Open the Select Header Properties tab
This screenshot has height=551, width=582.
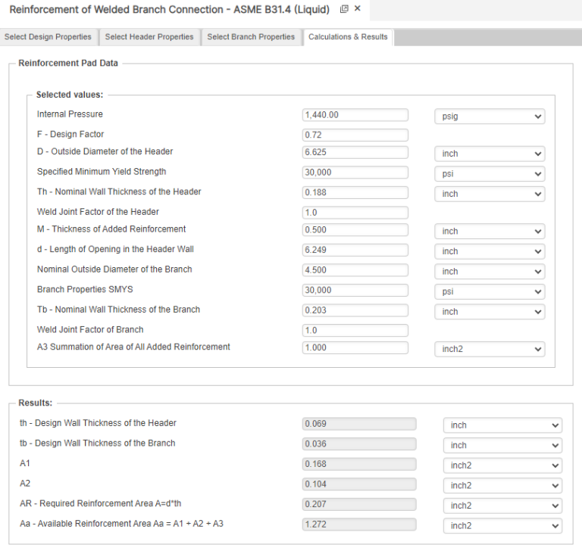(149, 37)
